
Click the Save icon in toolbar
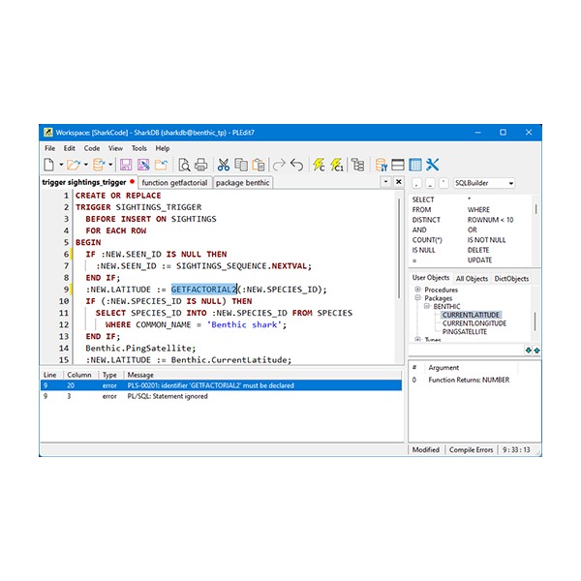(x=125, y=165)
